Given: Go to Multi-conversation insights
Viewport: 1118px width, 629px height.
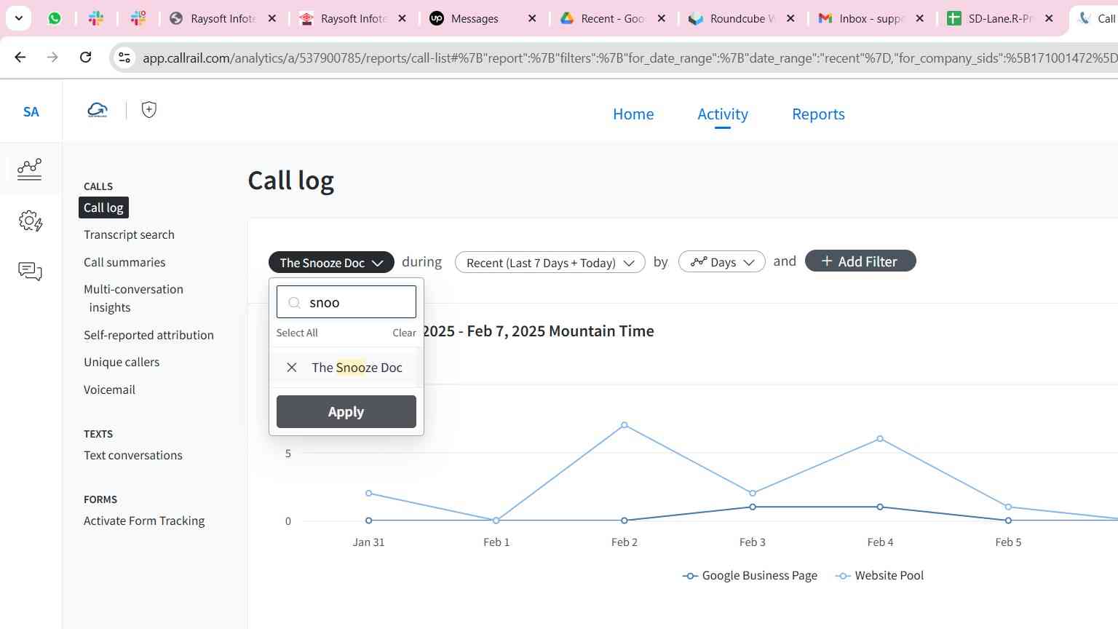Looking at the screenshot, I should pos(133,298).
